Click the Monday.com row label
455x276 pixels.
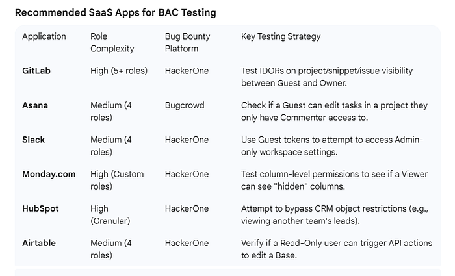pyautogui.click(x=49, y=174)
